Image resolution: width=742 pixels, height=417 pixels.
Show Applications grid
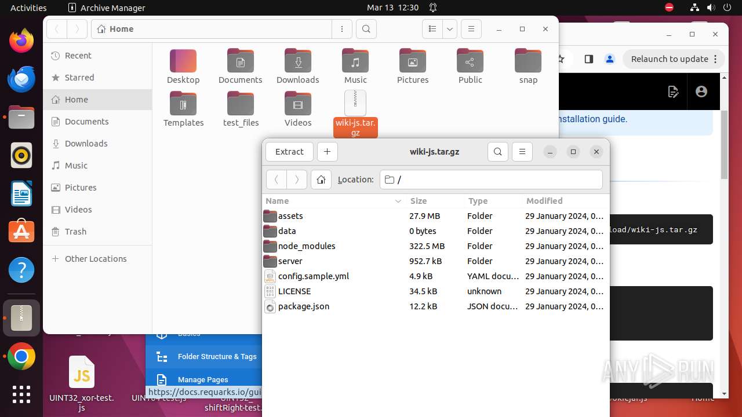21,394
